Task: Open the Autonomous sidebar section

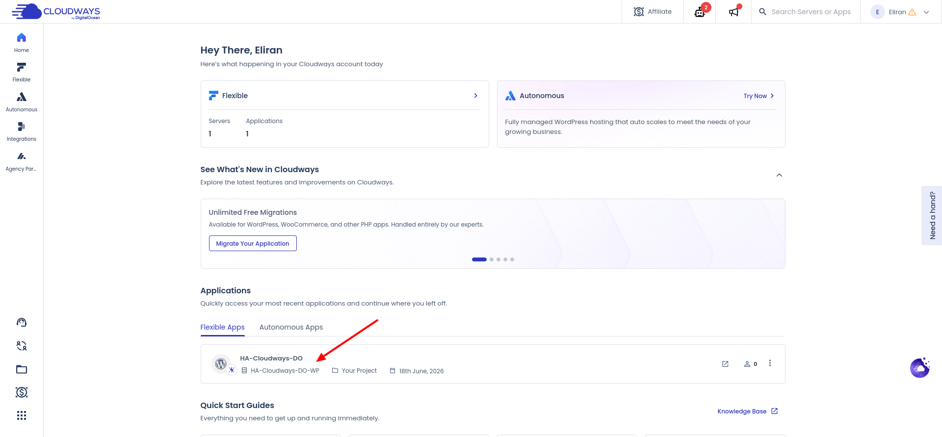Action: click(x=22, y=102)
